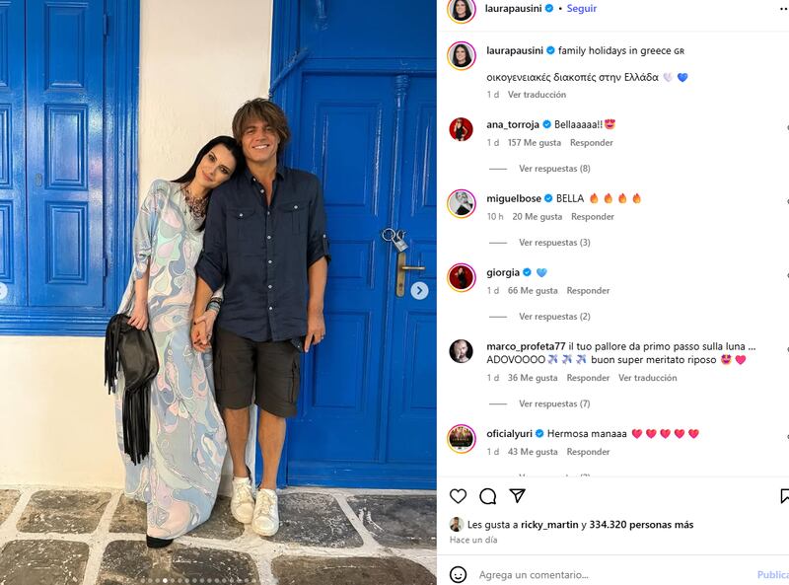Open the ricky_martin profile link
Viewport: 789px width, 585px height.
tap(549, 525)
